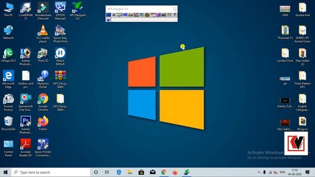Screen dimensions: 315x177
Task: Open Task View from the taskbar
Action: [x=107, y=172]
